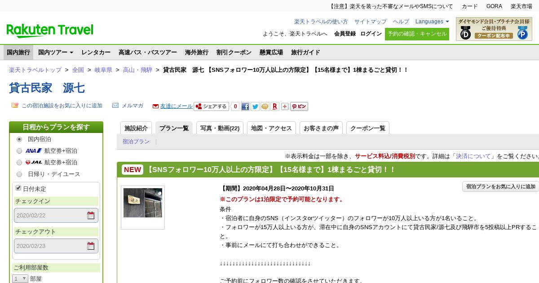The width and height of the screenshot is (539, 283).
Task: Open ご利用部屋数 room count dropdown
Action: [21, 279]
